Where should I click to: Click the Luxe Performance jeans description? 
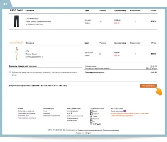(38, 22)
